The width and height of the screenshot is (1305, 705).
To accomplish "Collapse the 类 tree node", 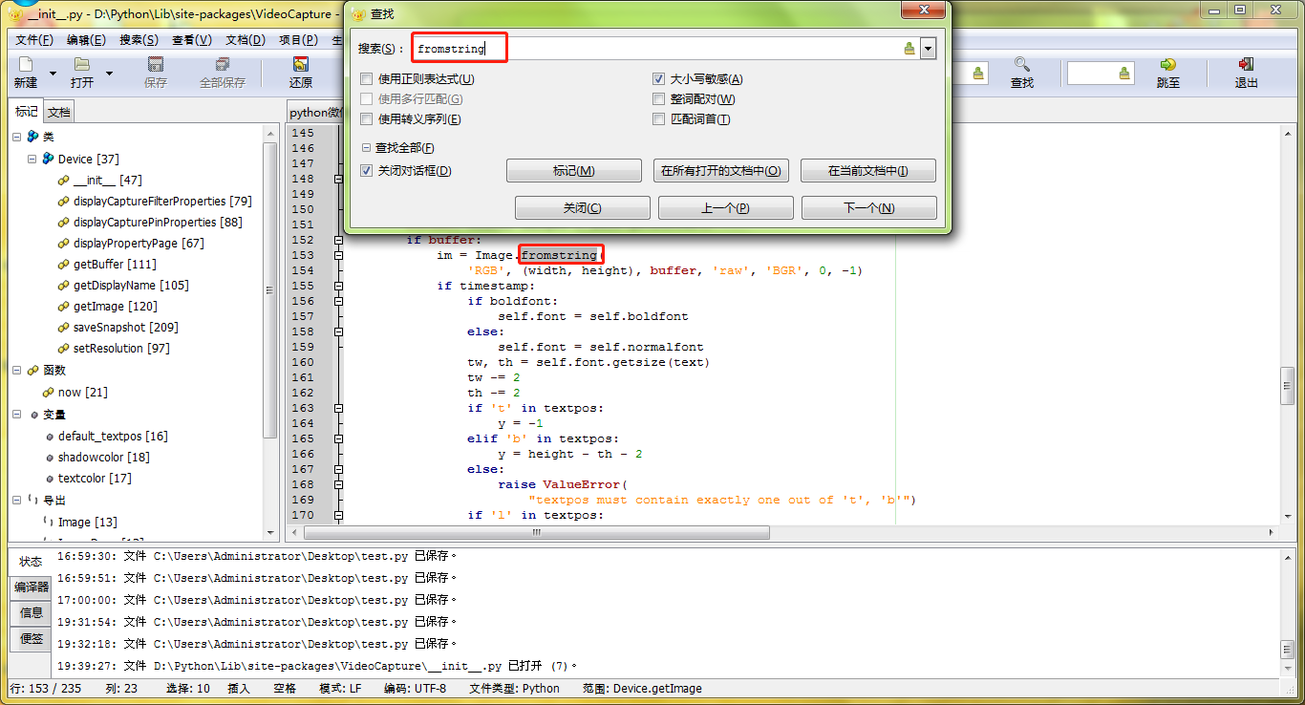I will tap(16, 137).
